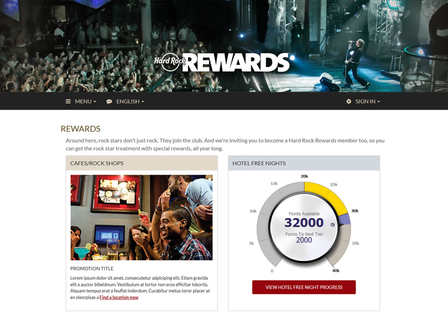
Task: Click the gear icon beside Sign In
Action: click(x=348, y=101)
